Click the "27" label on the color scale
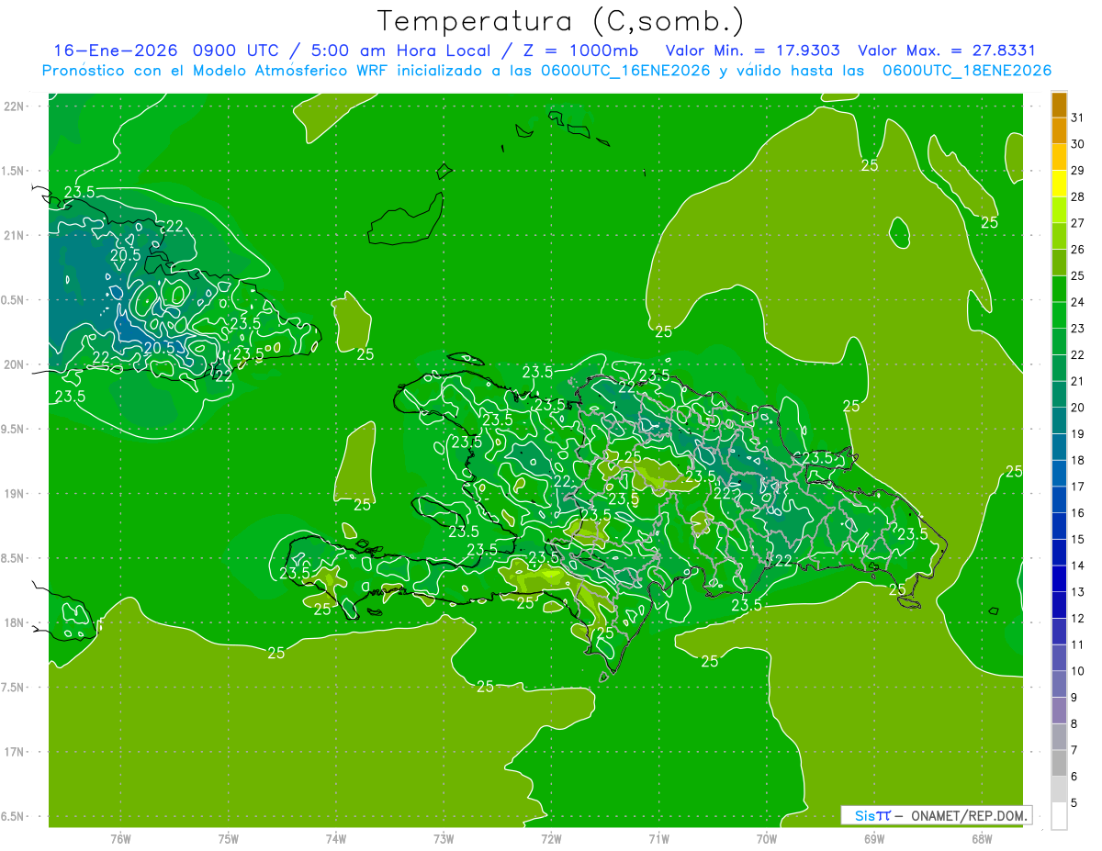The width and height of the screenshot is (1102, 851). coord(1077,223)
